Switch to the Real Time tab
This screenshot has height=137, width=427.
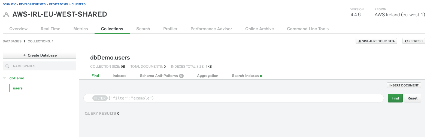(50, 29)
